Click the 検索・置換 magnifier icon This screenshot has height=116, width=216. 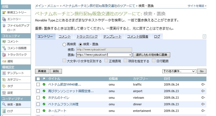[x=4, y=104]
